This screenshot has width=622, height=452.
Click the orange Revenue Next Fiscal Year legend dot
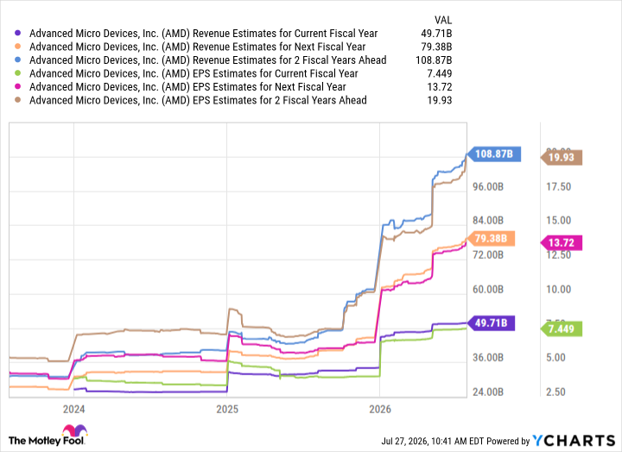tap(17, 47)
